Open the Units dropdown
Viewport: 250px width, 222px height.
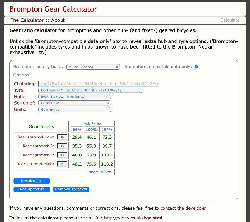coord(75,110)
